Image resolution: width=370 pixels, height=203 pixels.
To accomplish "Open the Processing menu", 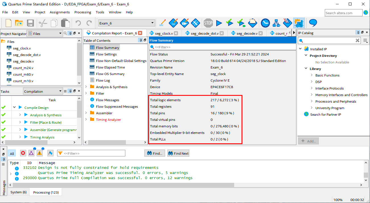I will [83, 12].
